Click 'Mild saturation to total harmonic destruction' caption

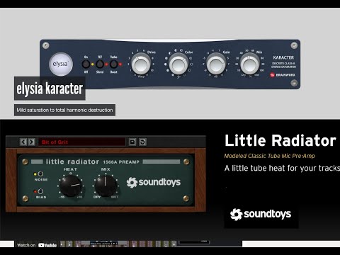[64, 110]
